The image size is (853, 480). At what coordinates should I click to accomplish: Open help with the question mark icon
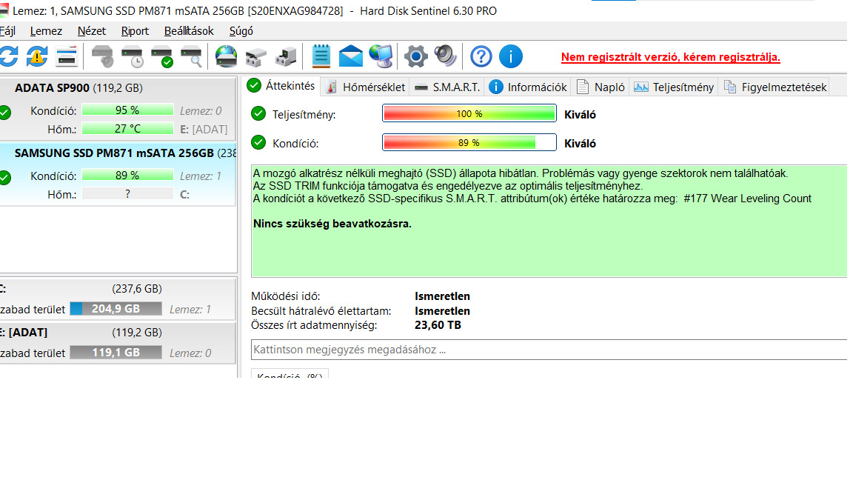(481, 56)
